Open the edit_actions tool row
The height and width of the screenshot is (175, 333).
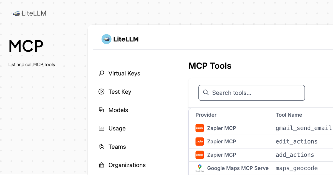click(296, 141)
